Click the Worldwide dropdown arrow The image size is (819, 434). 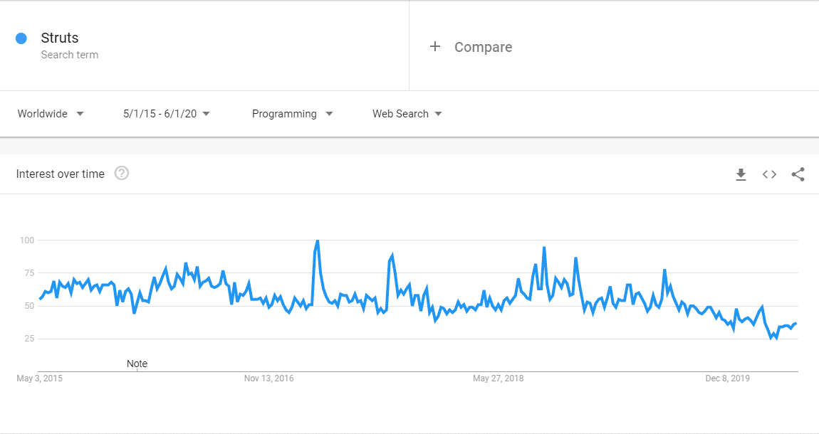[80, 114]
